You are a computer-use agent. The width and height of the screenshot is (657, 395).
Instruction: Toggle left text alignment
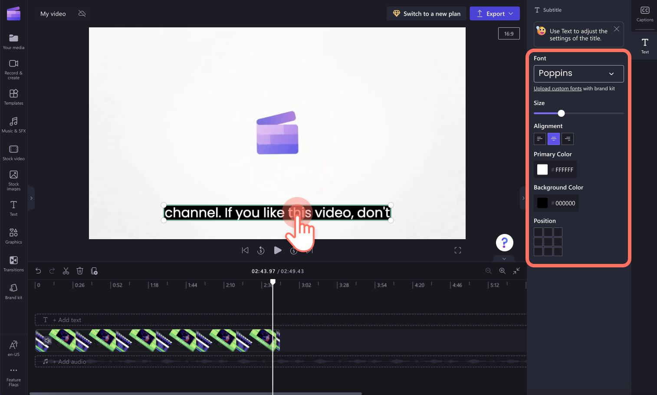click(539, 138)
